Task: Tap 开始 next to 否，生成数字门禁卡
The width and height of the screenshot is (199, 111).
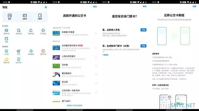Action: pyautogui.click(x=143, y=46)
